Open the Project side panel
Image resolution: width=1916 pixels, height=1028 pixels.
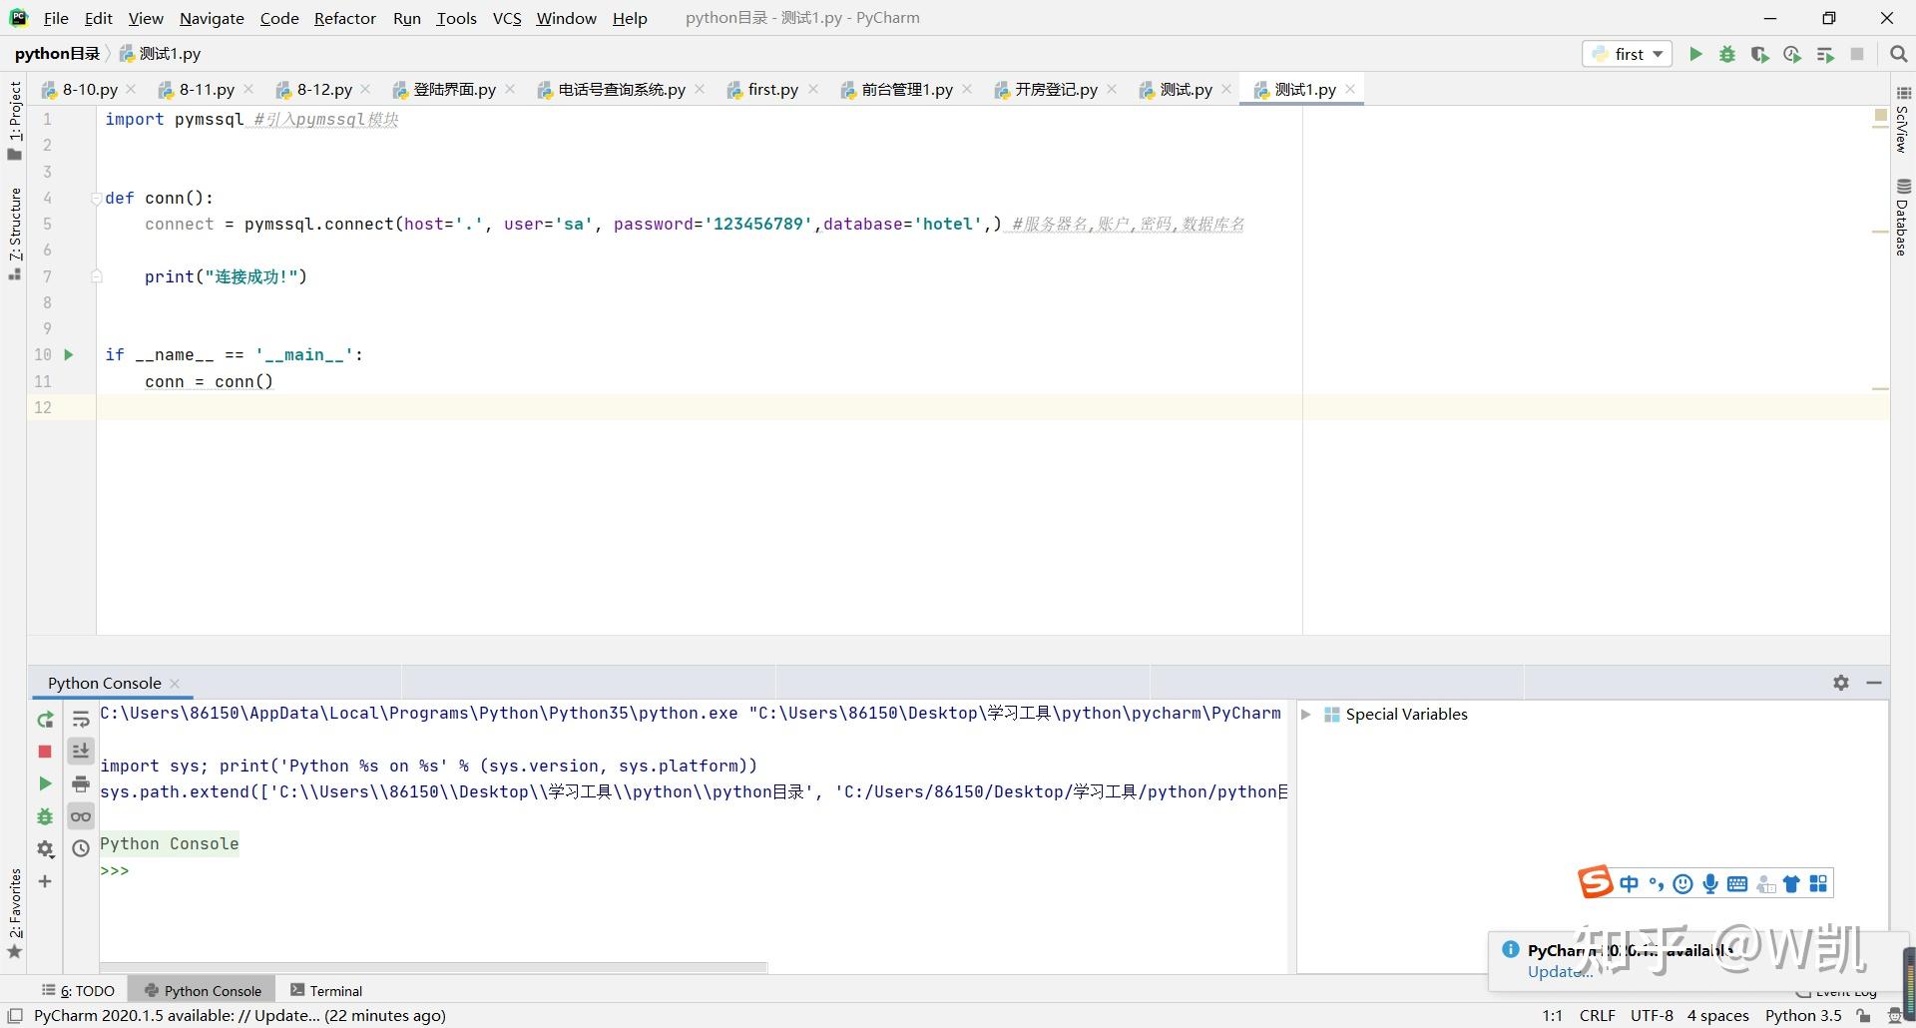click(x=15, y=120)
